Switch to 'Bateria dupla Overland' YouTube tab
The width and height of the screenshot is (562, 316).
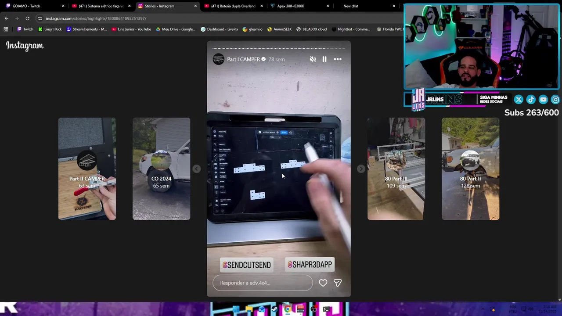click(233, 6)
